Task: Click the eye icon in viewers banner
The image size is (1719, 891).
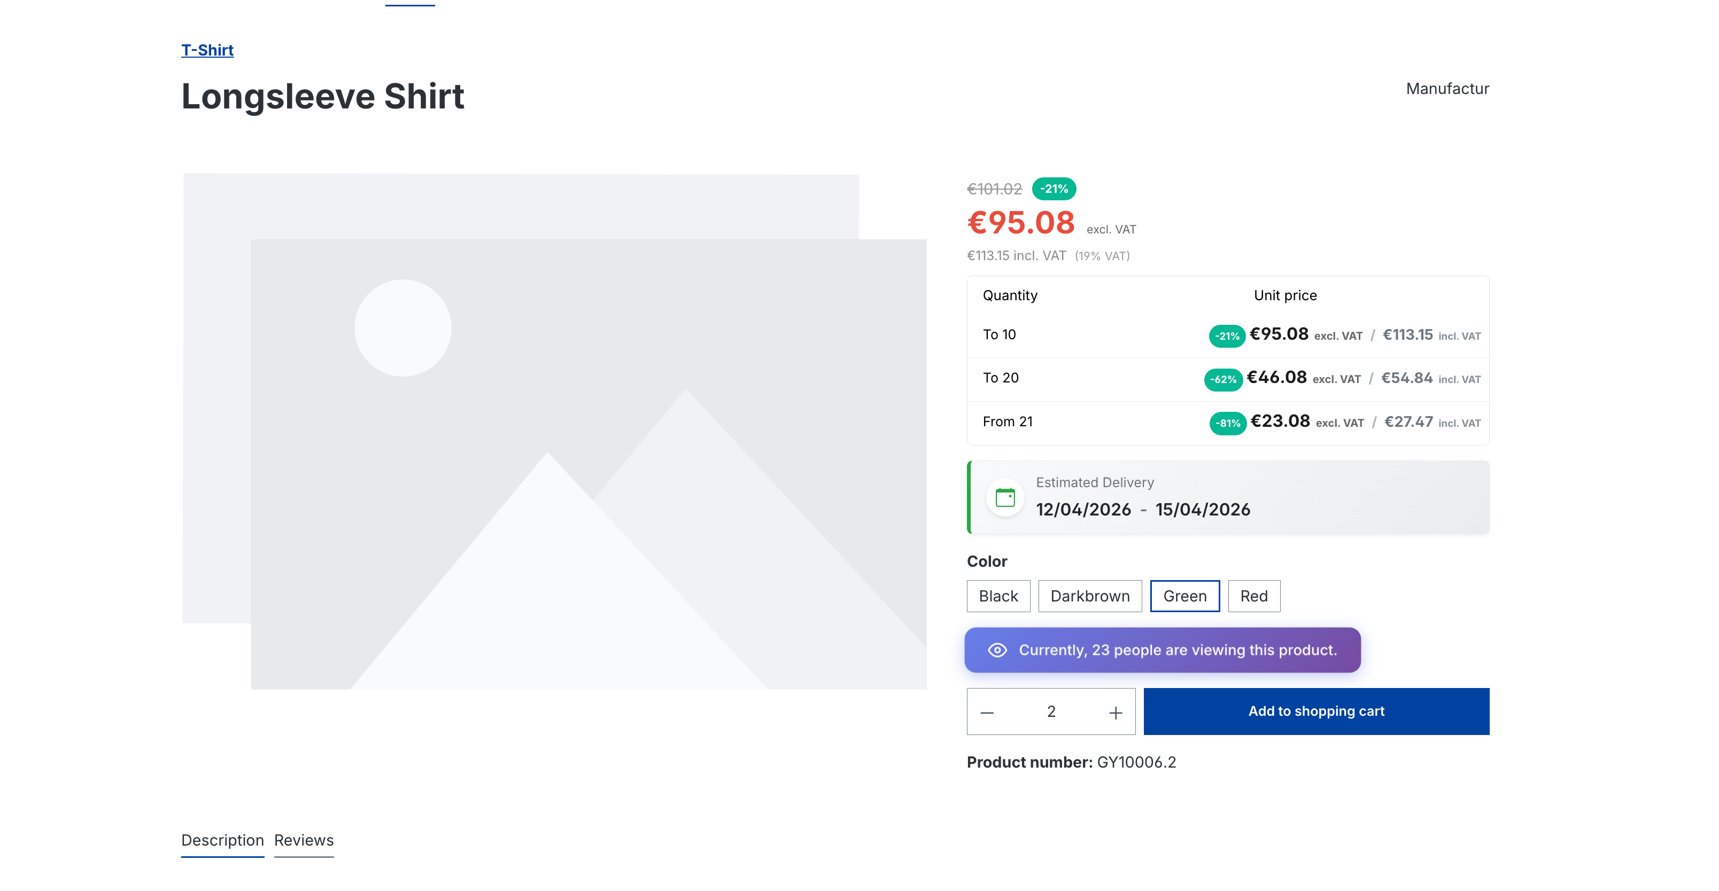Action: tap(997, 650)
